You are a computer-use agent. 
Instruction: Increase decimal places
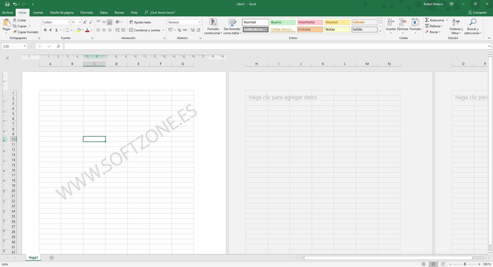click(193, 30)
